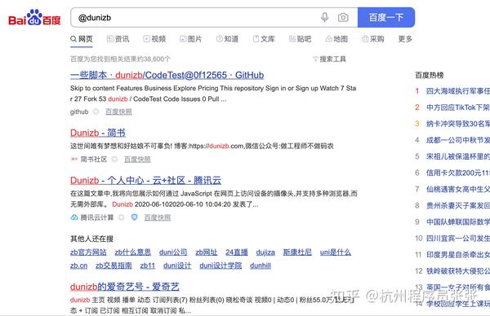Click related search zb官方网站
This screenshot has height=316, width=490.
click(88, 252)
